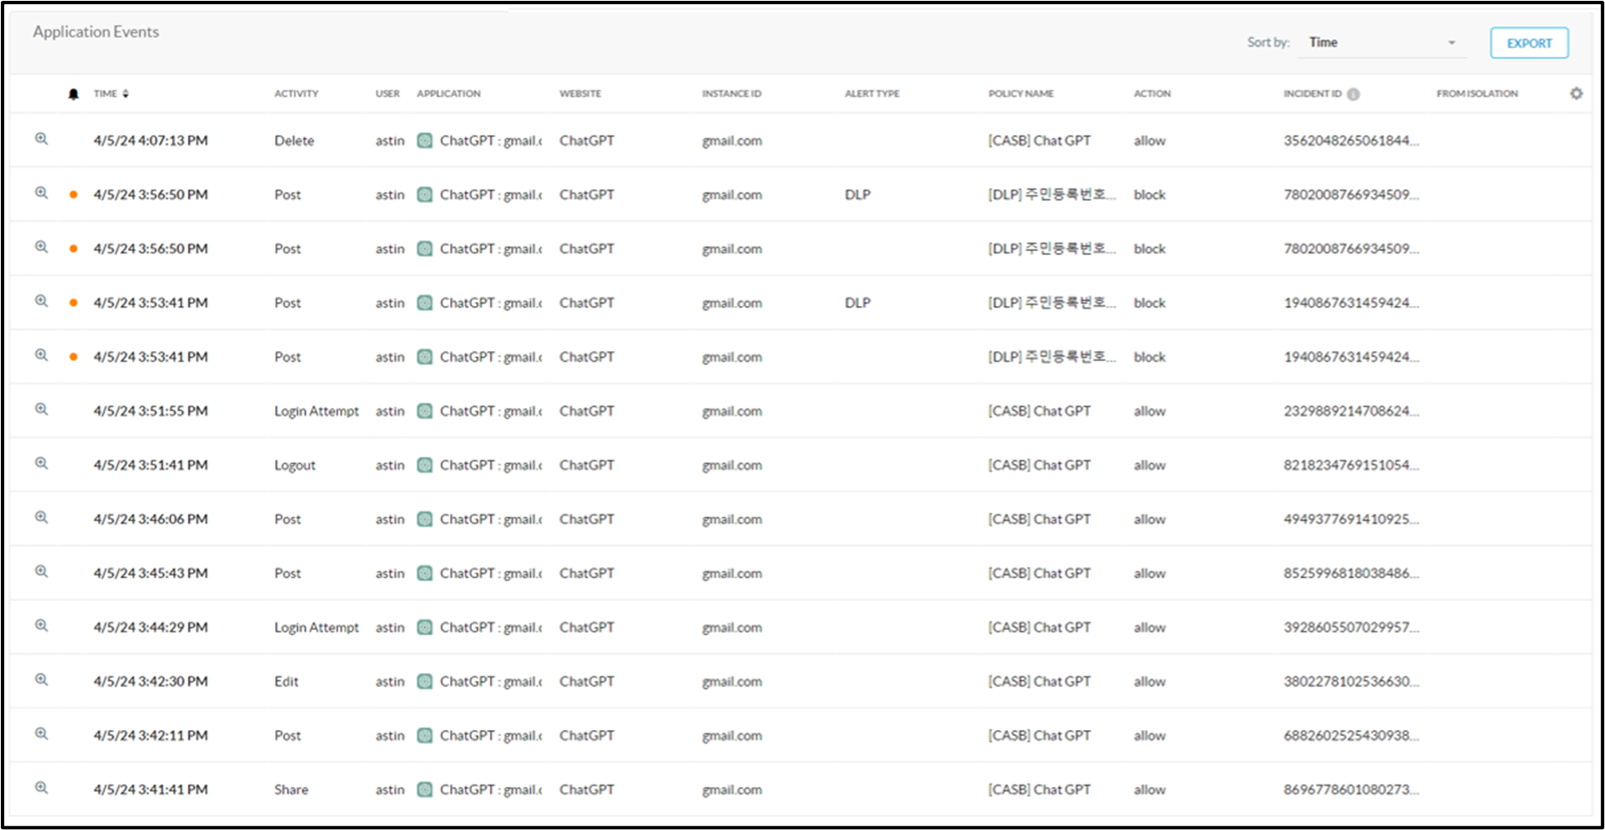Screen dimensions: 1605x830
Task: Click timestamp 4/5/24 3:41:41 PM
Action: [x=151, y=790]
